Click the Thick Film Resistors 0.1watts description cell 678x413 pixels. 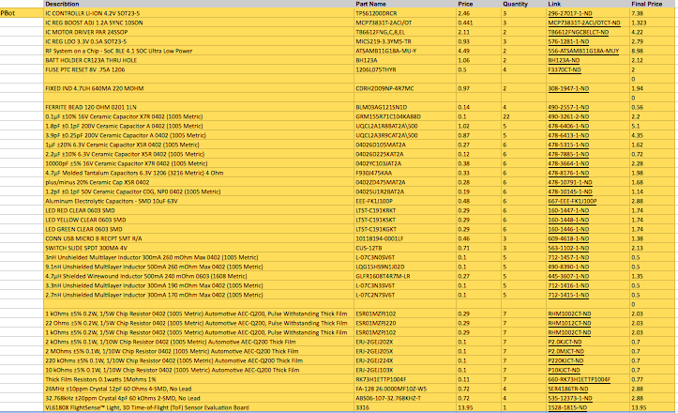point(199,379)
